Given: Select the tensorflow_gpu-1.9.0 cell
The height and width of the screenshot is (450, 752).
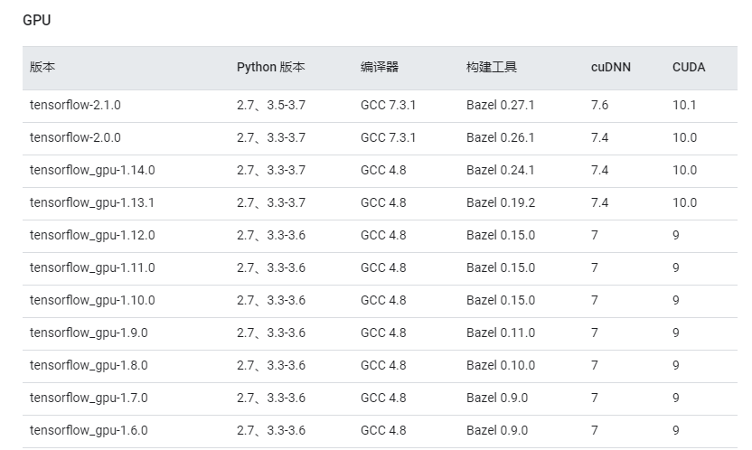Looking at the screenshot, I should tap(89, 333).
